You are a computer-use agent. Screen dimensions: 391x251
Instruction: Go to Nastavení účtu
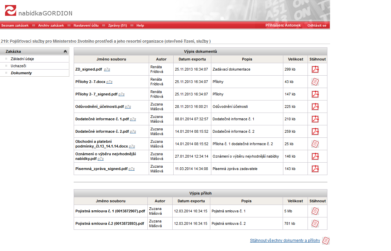click(x=86, y=26)
